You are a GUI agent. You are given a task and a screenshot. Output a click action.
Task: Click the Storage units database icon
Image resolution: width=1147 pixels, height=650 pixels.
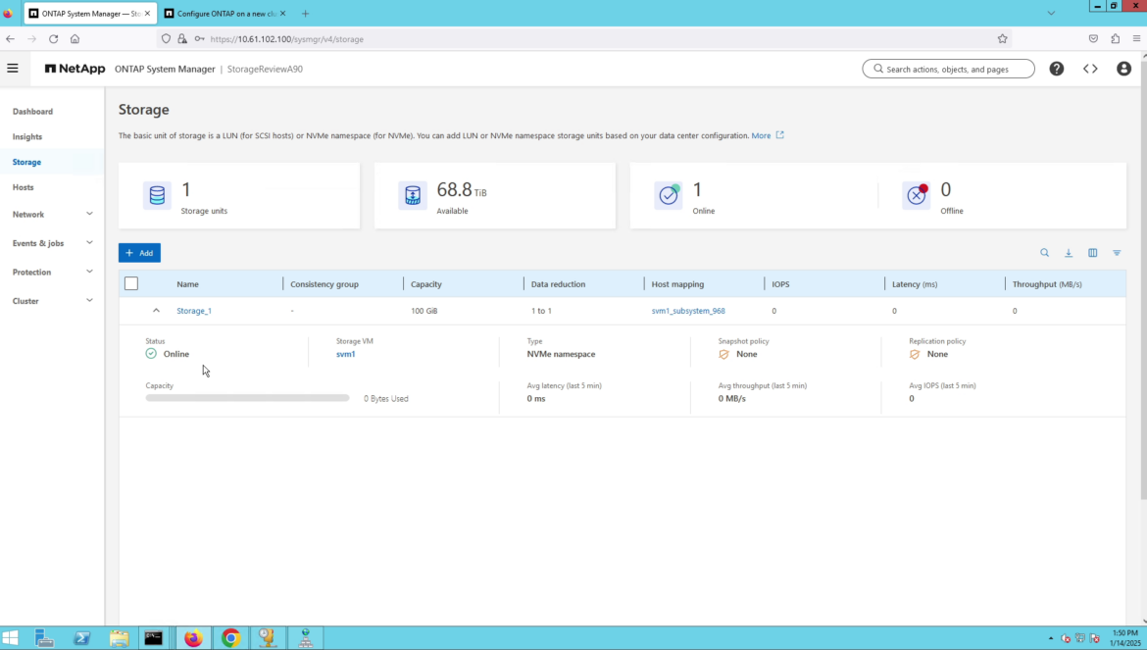(157, 195)
